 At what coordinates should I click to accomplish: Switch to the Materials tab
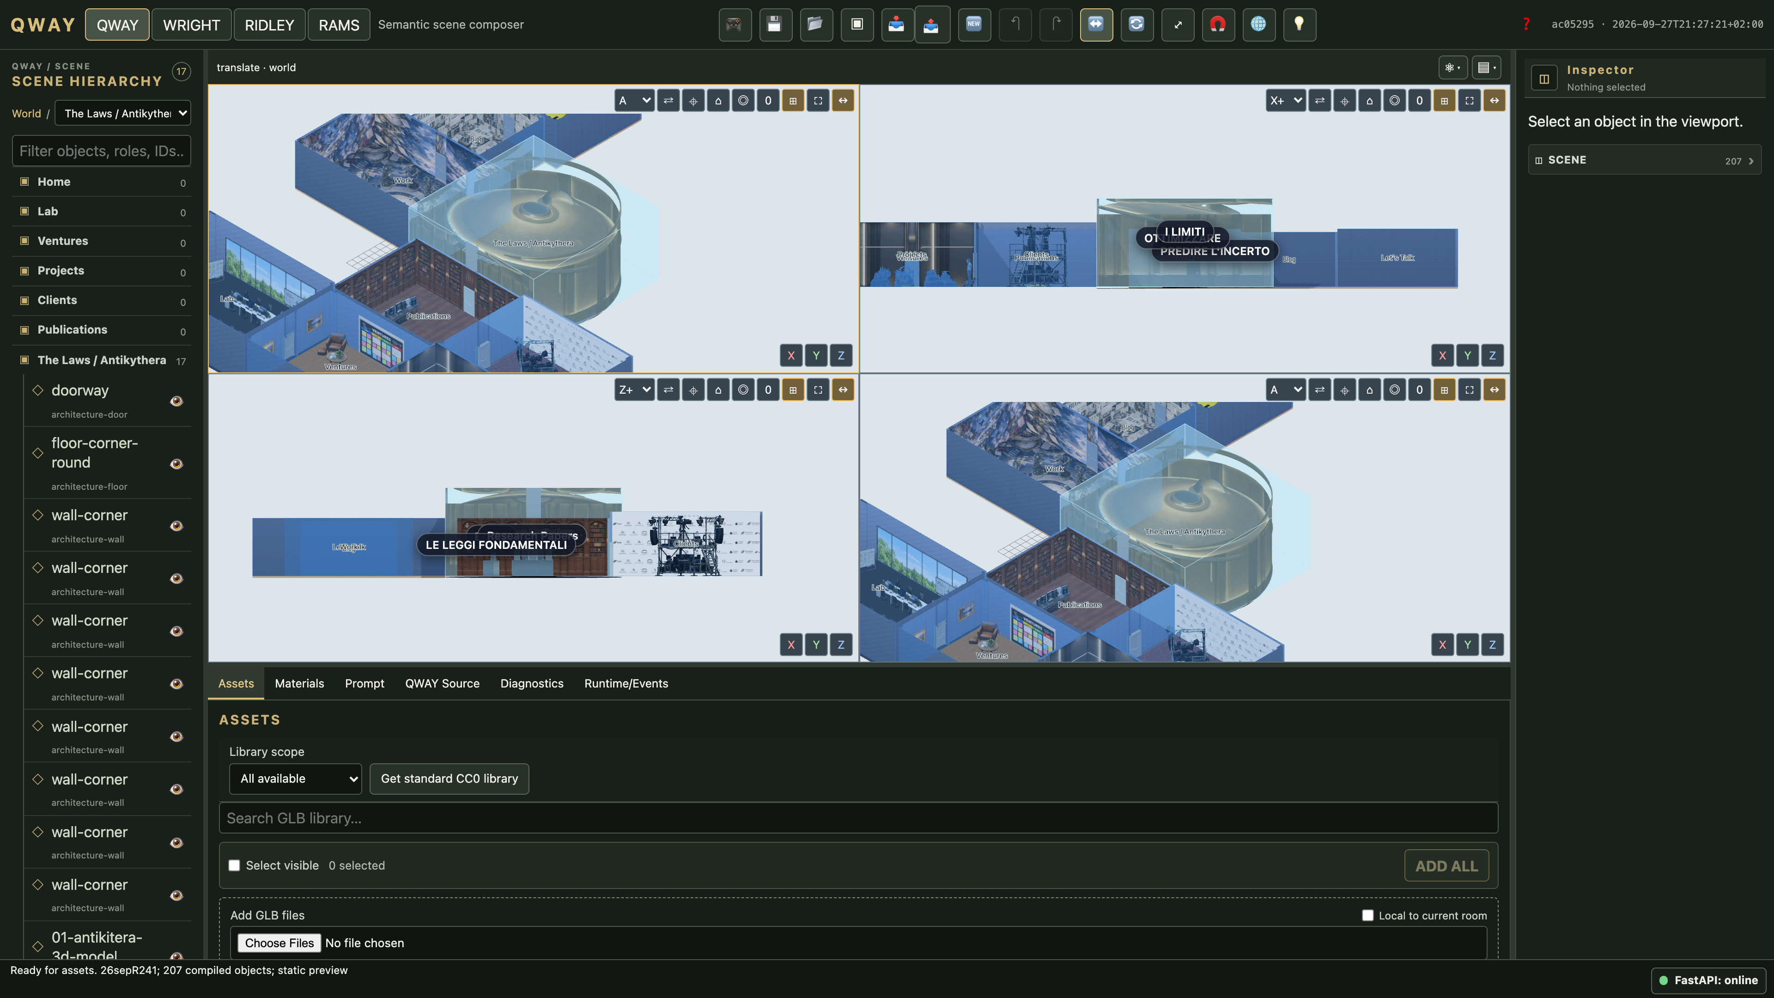299,683
